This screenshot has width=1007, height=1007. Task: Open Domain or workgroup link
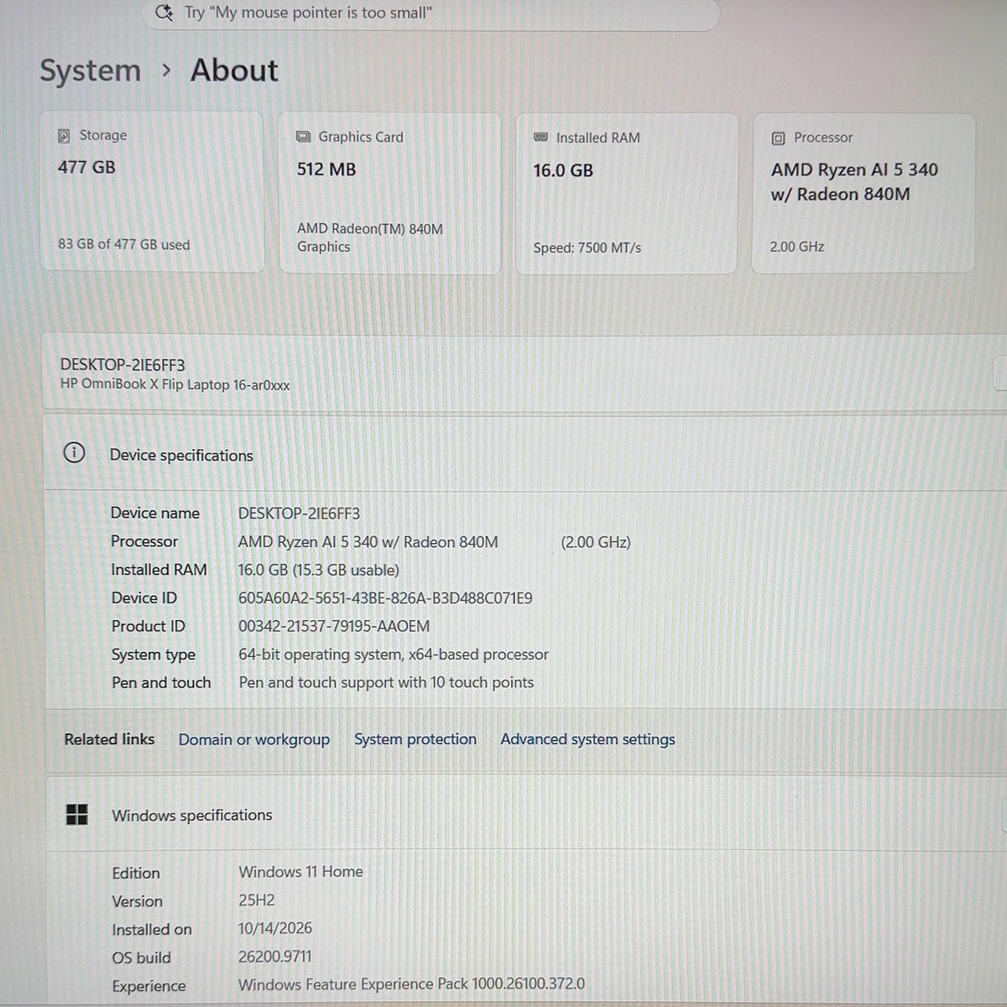click(254, 739)
